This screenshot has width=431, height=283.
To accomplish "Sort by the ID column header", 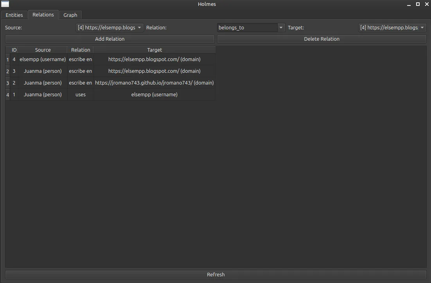I will (x=14, y=50).
